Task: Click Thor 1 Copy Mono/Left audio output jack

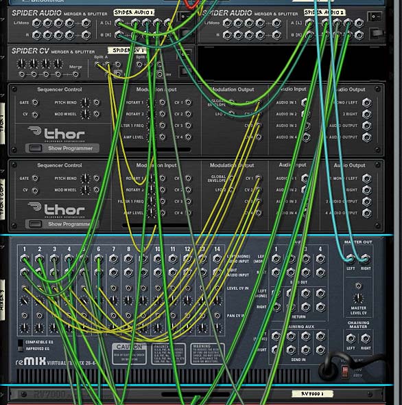Action: (x=366, y=178)
